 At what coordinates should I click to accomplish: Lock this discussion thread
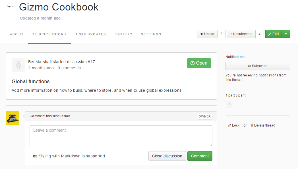click(x=234, y=125)
